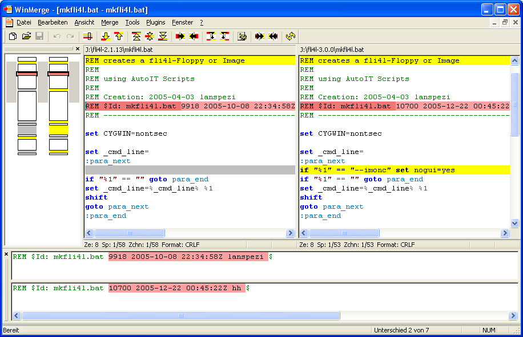Go to the first difference icon
The image size is (523, 337).
click(136, 36)
